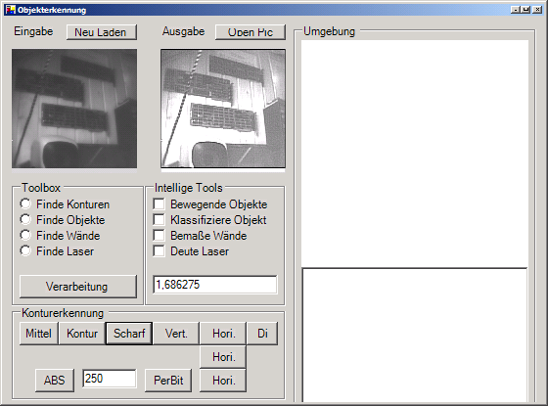Viewport: 548px width, 406px height.
Task: Close the Objekterkennung window
Action: tap(537, 10)
